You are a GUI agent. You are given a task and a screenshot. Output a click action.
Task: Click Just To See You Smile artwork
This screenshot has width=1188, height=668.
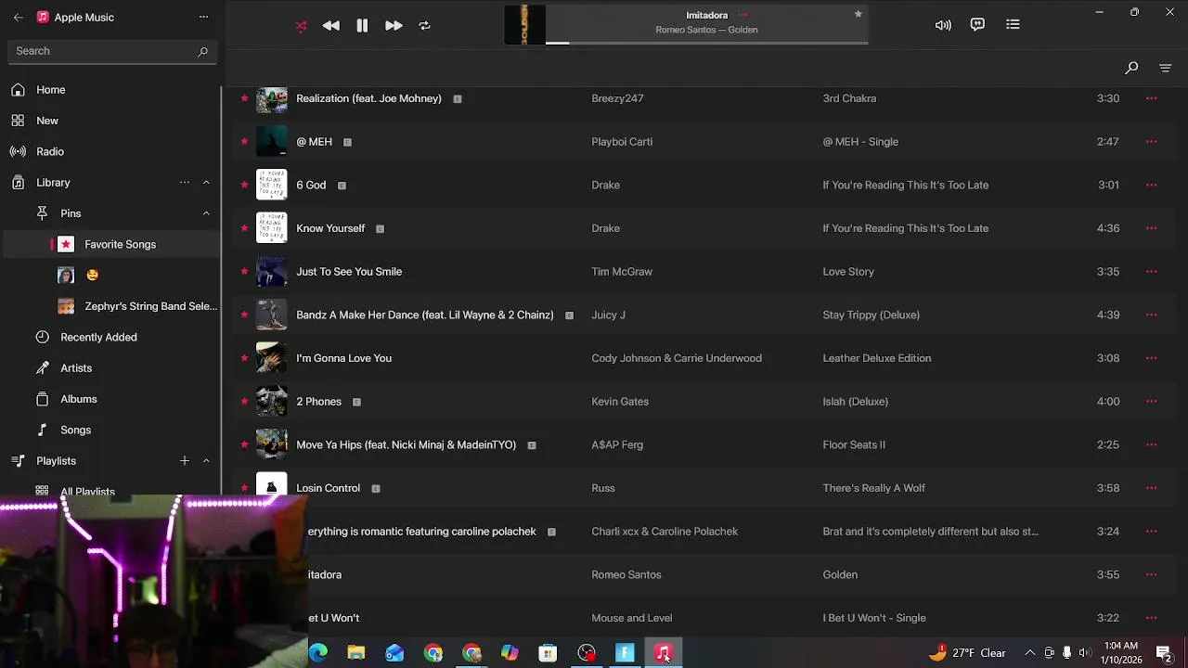(271, 271)
